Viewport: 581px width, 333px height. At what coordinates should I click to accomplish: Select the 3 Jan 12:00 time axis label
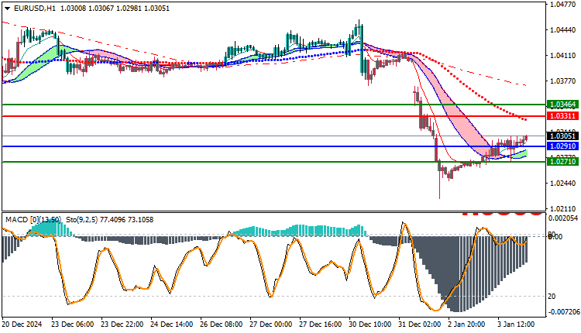(x=517, y=324)
